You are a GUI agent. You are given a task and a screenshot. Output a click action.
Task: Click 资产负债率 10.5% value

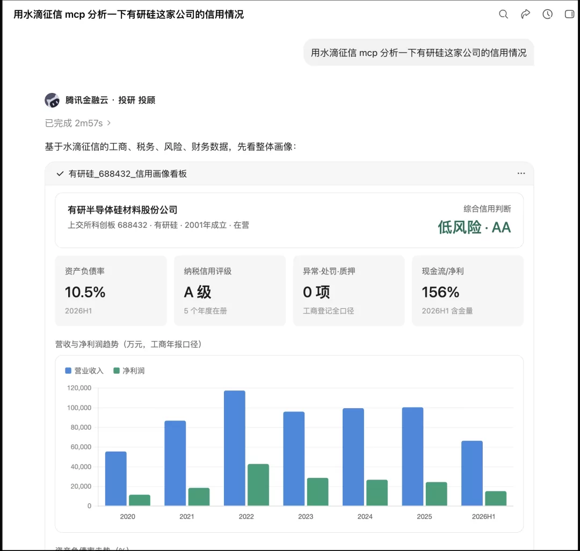coord(85,292)
